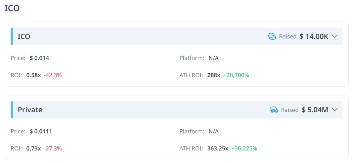Click the -27.3% ROI percentage

point(53,148)
